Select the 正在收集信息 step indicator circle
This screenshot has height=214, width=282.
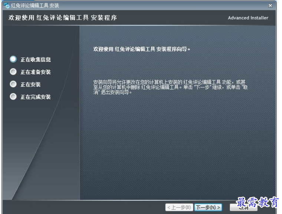(13, 59)
